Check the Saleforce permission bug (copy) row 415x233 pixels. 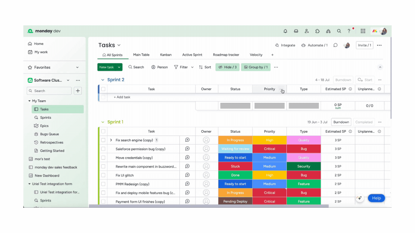[x=103, y=149]
